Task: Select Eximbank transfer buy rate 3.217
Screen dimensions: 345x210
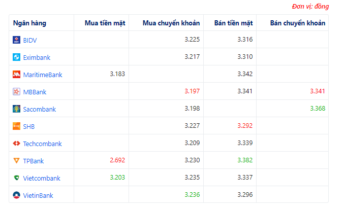Action: tap(192, 57)
